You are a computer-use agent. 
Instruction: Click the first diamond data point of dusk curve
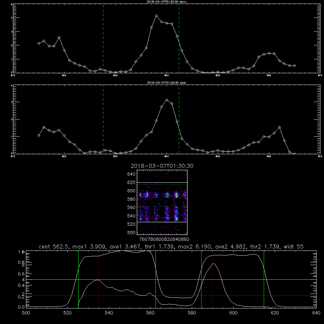click(x=39, y=135)
